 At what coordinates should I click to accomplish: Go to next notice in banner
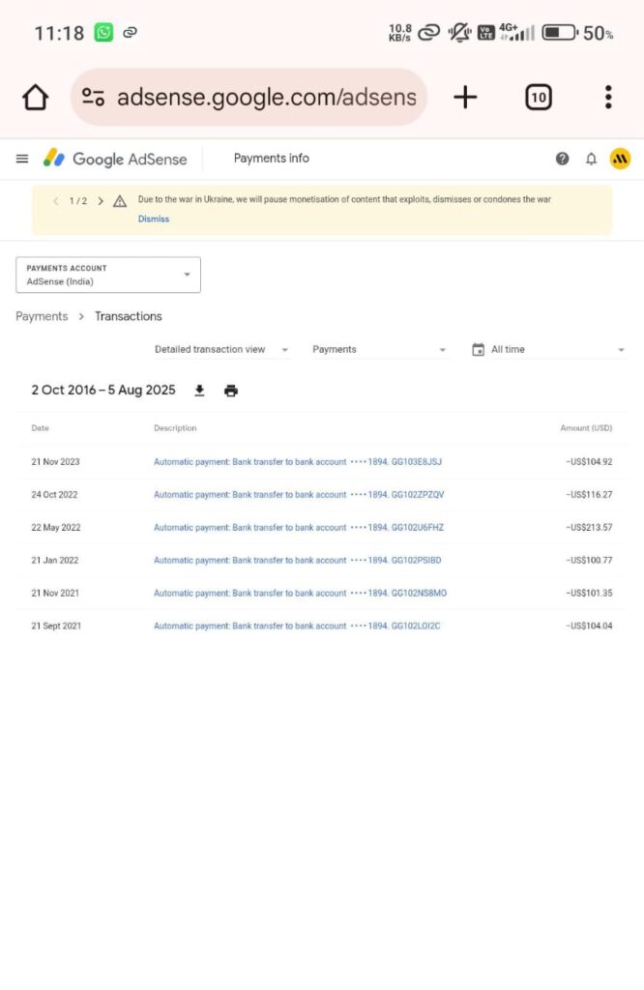(101, 201)
